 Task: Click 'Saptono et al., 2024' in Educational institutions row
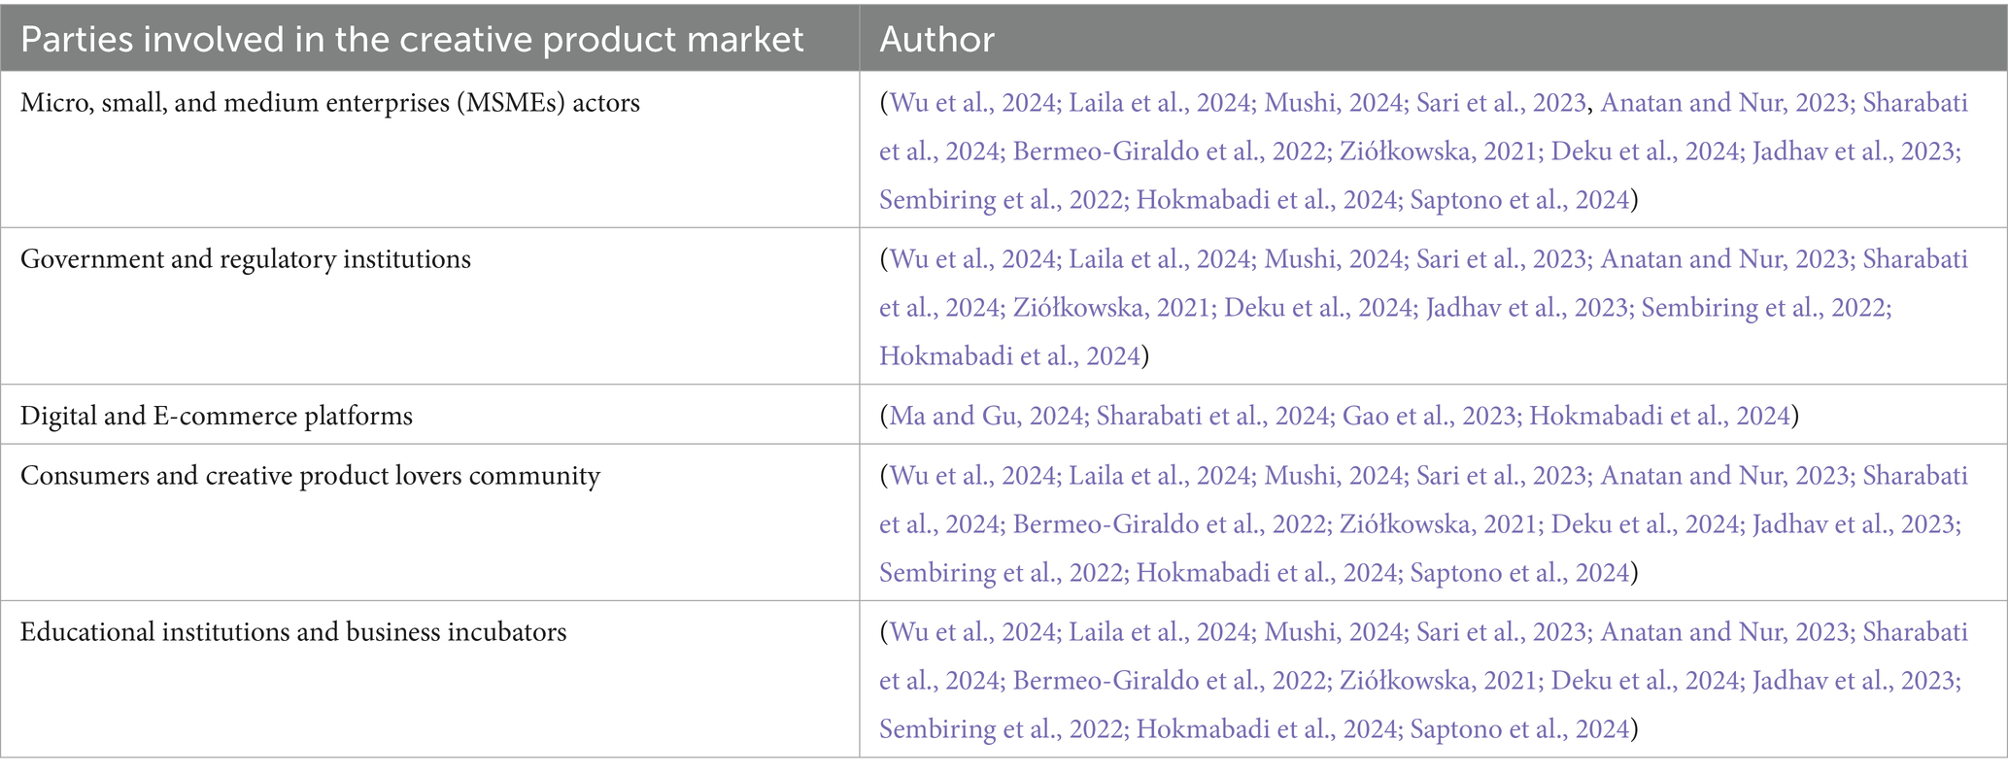(x=1518, y=729)
